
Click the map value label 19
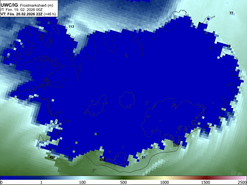point(229,46)
